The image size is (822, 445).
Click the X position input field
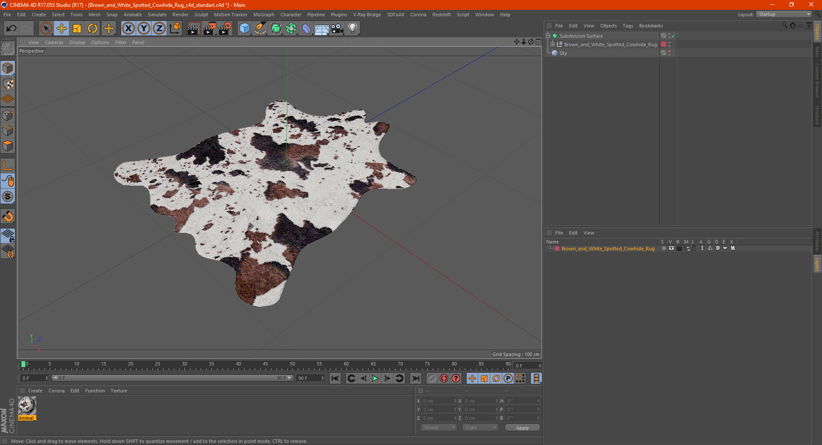click(x=438, y=401)
